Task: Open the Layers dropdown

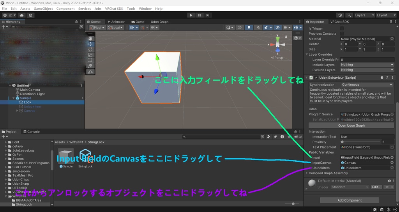Action: point(365,15)
